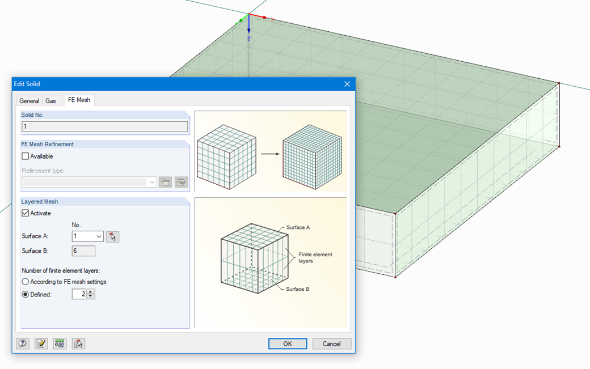
Task: Open the Surface A number dropdown
Action: [x=99, y=236]
